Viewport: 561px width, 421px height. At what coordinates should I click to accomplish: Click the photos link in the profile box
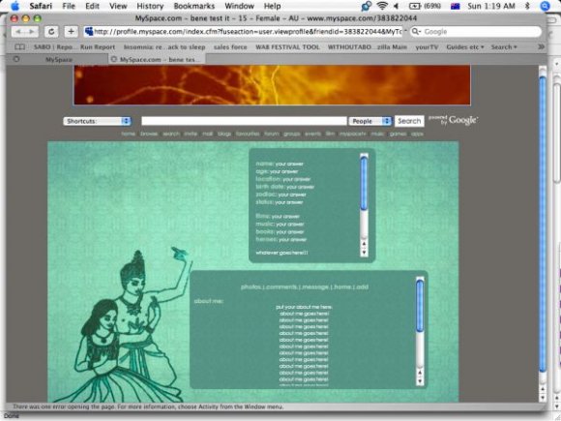tap(251, 286)
